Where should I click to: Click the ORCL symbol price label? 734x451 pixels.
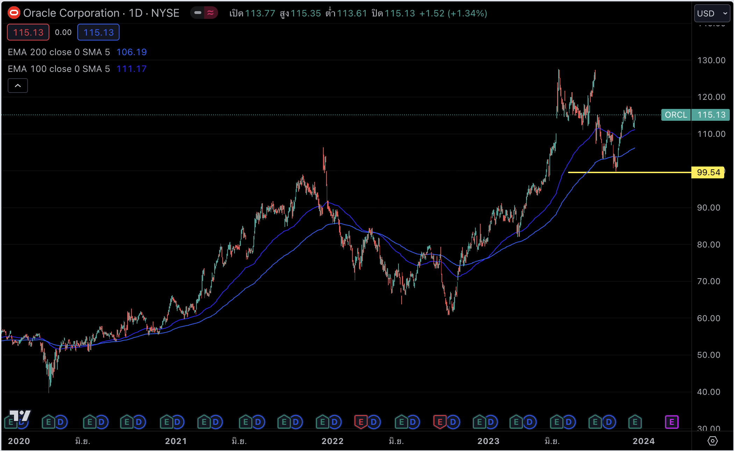pyautogui.click(x=676, y=115)
